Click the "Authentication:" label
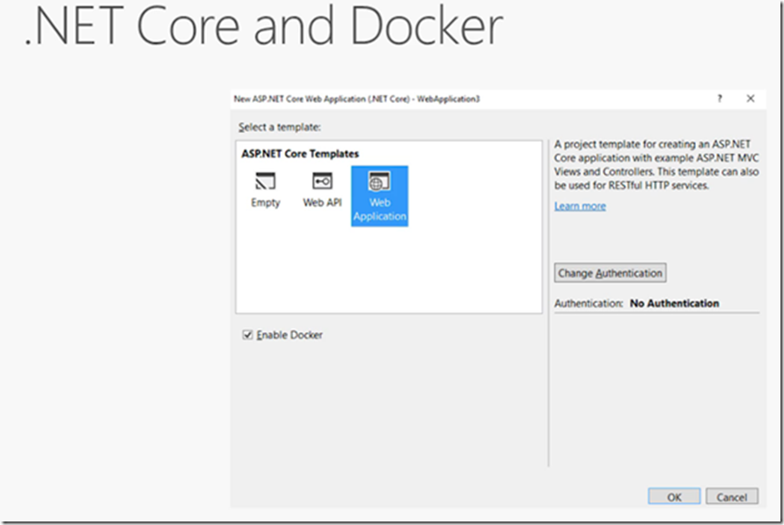The image size is (784, 525). click(589, 303)
